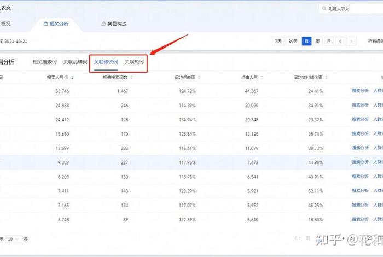383x257 pixels.
Task: Open 搜索分析 for the 7,165 row
Action: tap(360, 205)
